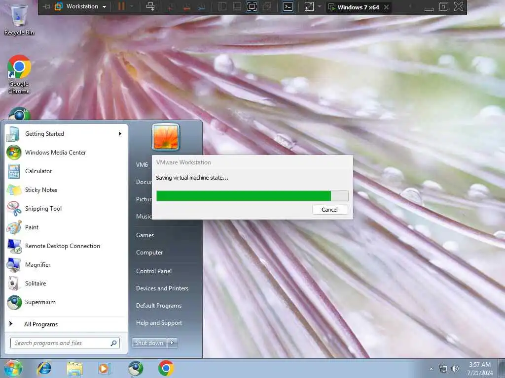This screenshot has width=505, height=378.
Task: Open Windows Media Player from taskbar
Action: click(104, 369)
